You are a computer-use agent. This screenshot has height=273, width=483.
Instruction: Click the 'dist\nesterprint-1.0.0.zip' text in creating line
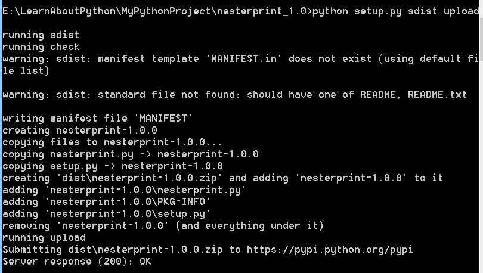click(x=139, y=178)
